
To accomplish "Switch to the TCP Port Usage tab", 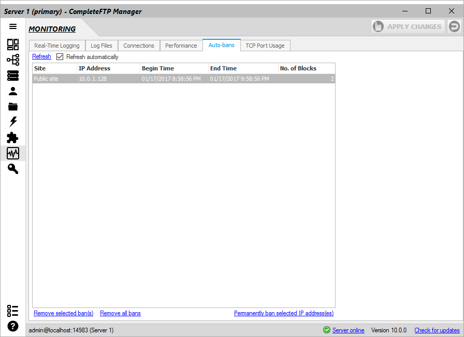I will (x=265, y=46).
